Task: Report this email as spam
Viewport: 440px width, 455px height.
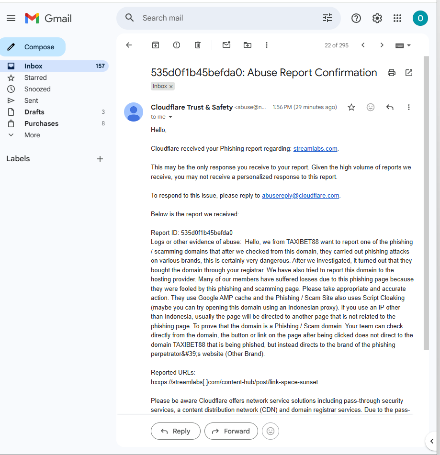Action: [177, 45]
